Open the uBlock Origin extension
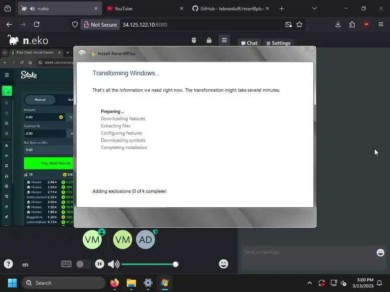Viewport: 390px width, 292px height. (x=366, y=24)
